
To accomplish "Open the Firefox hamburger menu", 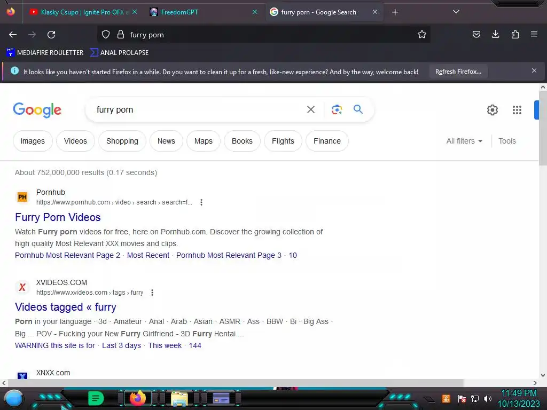I will [534, 34].
